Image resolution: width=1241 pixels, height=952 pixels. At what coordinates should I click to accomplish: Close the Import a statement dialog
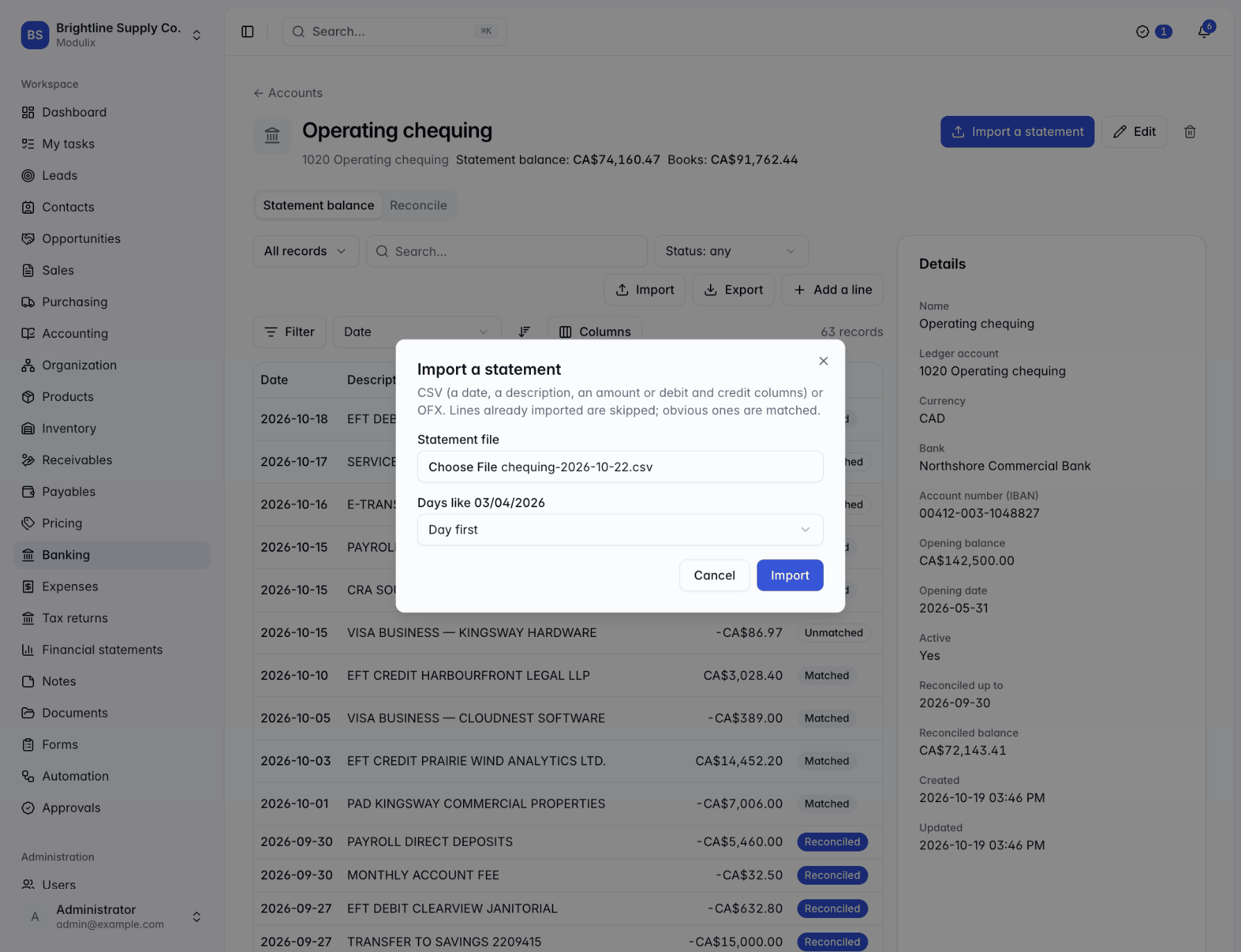(x=823, y=361)
